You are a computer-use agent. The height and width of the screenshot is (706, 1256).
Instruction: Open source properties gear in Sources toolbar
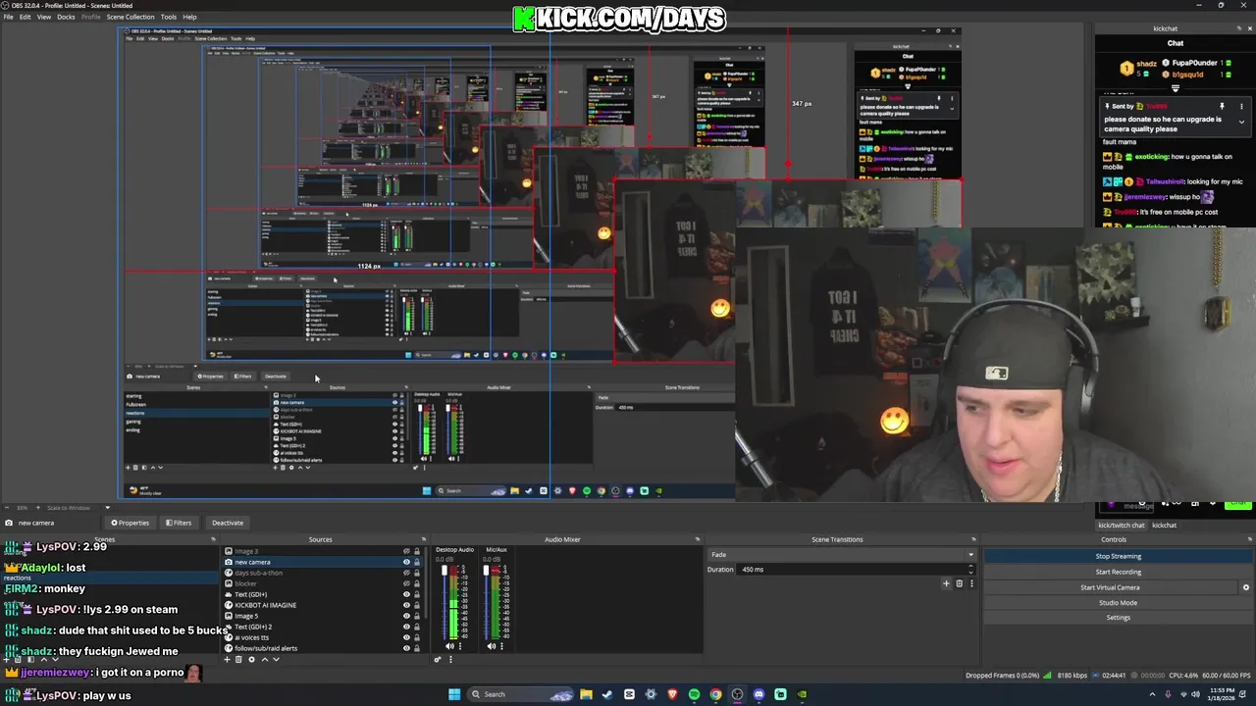pyautogui.click(x=251, y=659)
